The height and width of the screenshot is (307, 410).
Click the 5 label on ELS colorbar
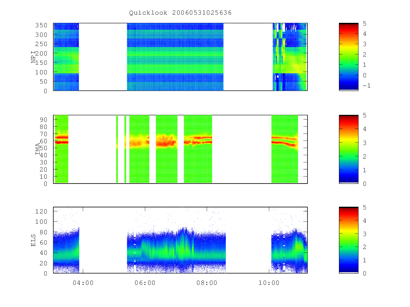[x=365, y=207]
